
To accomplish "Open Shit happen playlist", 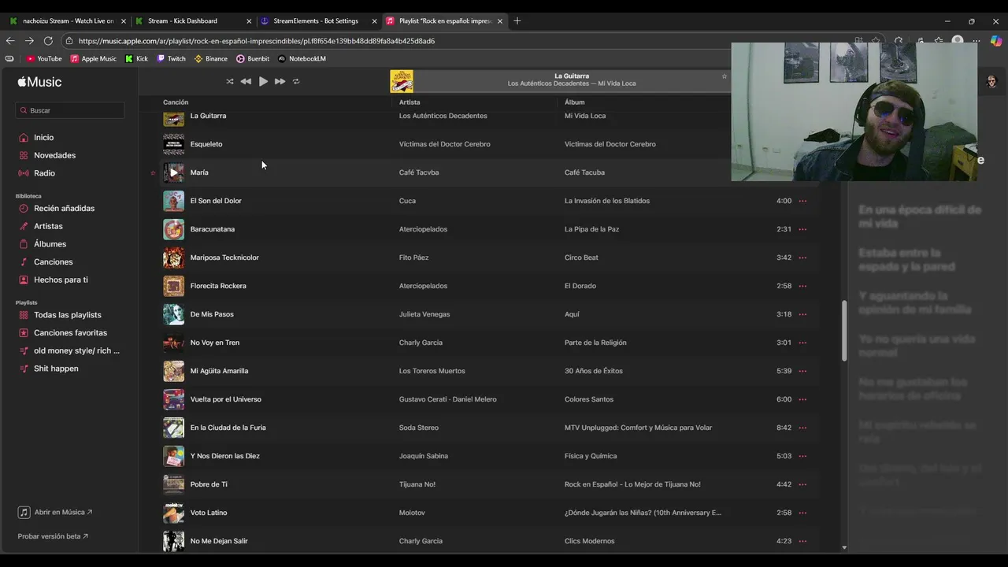I will point(56,369).
